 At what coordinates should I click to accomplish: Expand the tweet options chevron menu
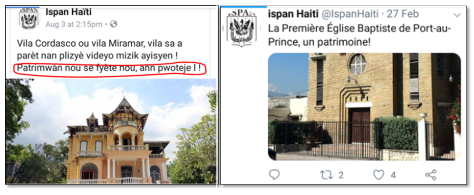point(457,15)
